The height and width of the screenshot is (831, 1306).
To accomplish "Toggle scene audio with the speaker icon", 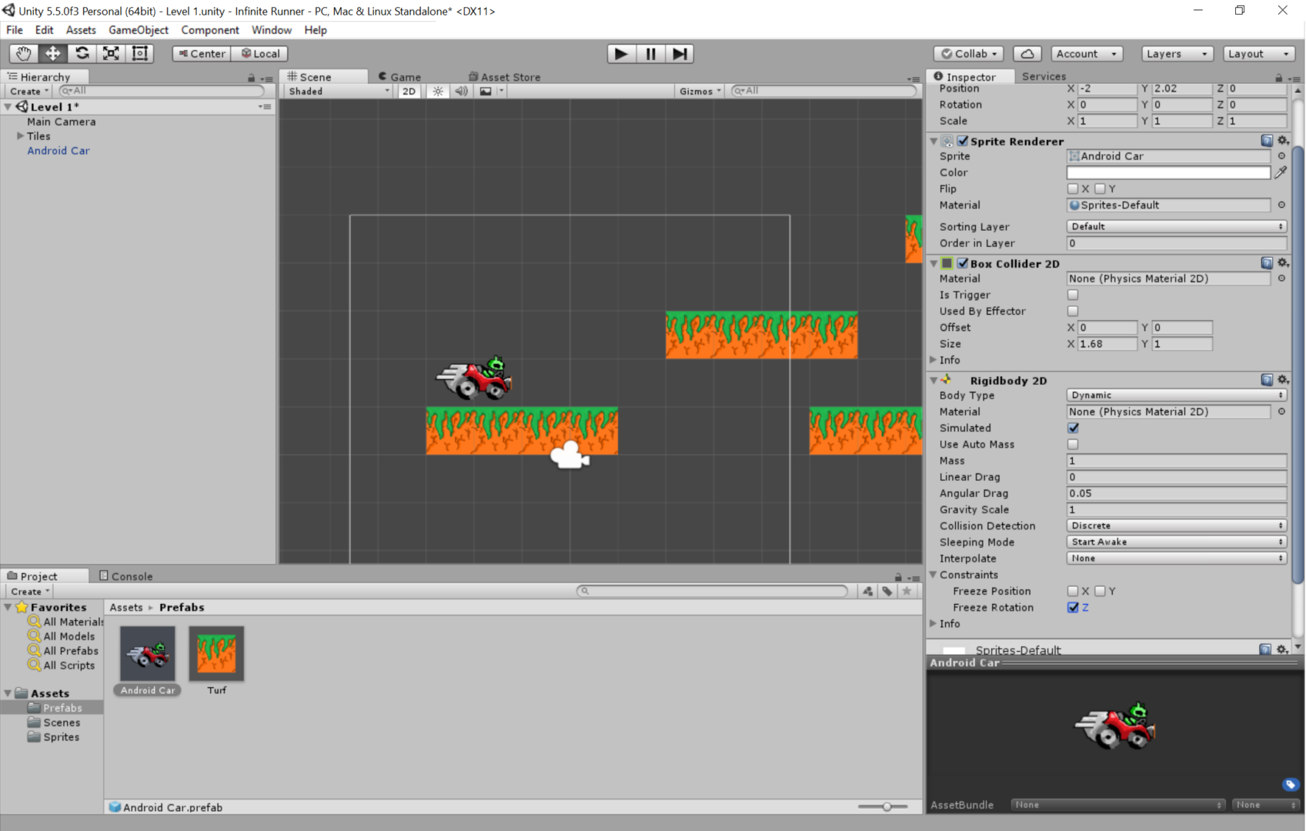I will pos(461,91).
